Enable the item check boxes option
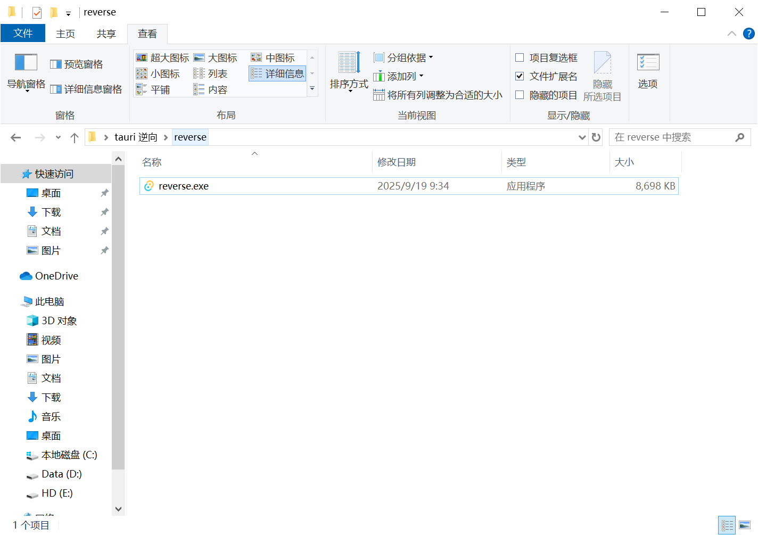758x535 pixels. tap(520, 57)
